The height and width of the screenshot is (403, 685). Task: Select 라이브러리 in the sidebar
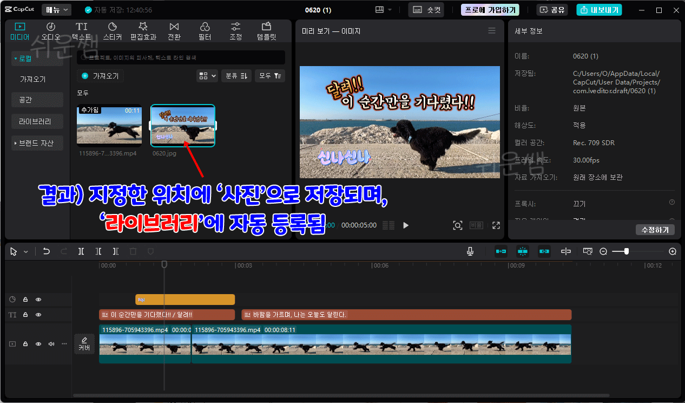(37, 121)
